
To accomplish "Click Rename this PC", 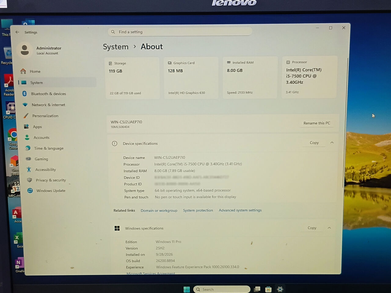I will [x=317, y=123].
